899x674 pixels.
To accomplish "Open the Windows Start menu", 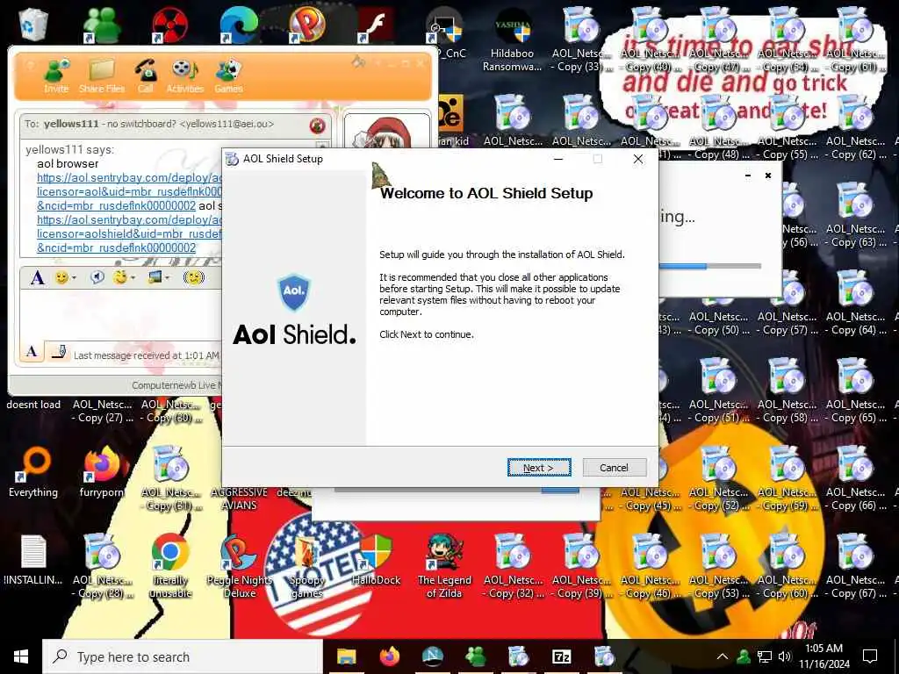I will pos(21,656).
